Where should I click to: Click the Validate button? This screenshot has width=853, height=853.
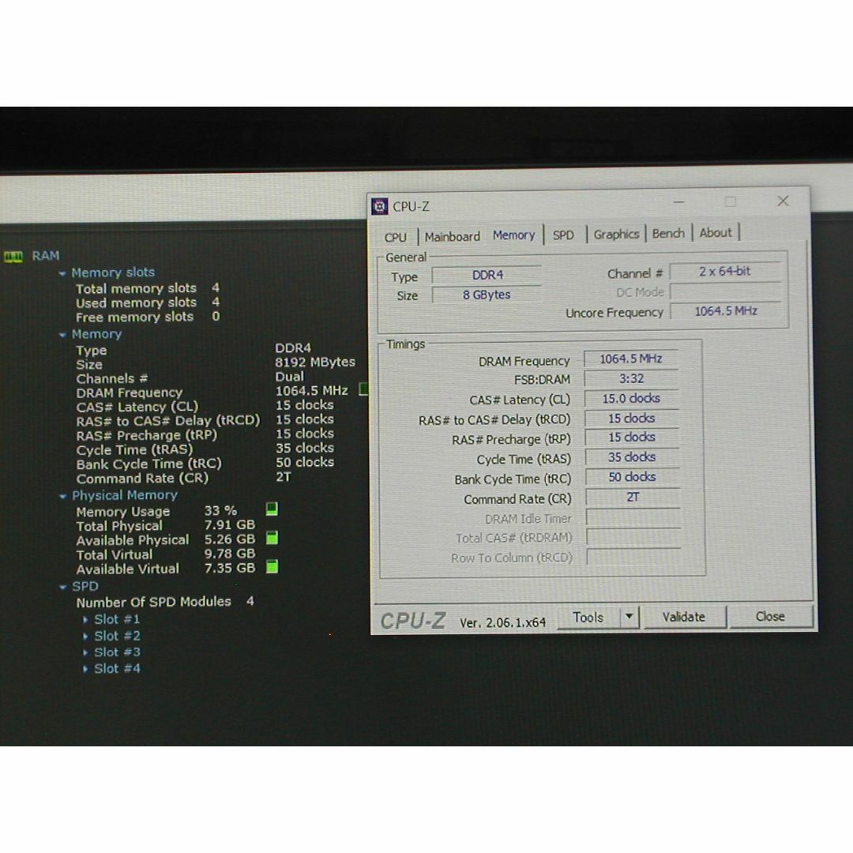tap(684, 617)
